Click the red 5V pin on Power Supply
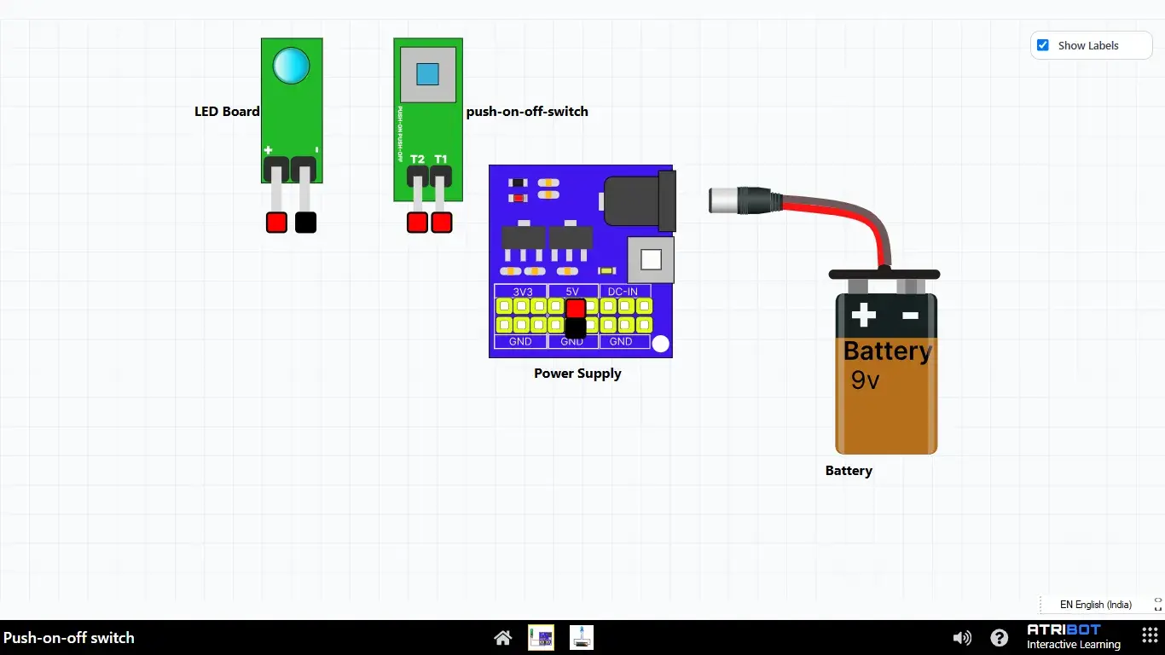1165x655 pixels. (577, 308)
